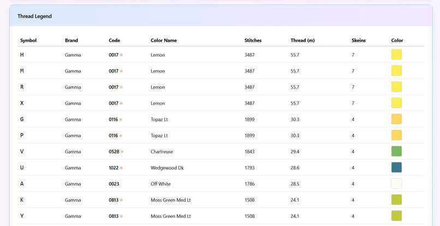Click code 0017 in row H

tap(114, 55)
